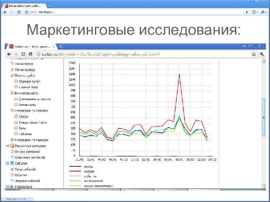Click outer browser back arrow

[5, 12]
